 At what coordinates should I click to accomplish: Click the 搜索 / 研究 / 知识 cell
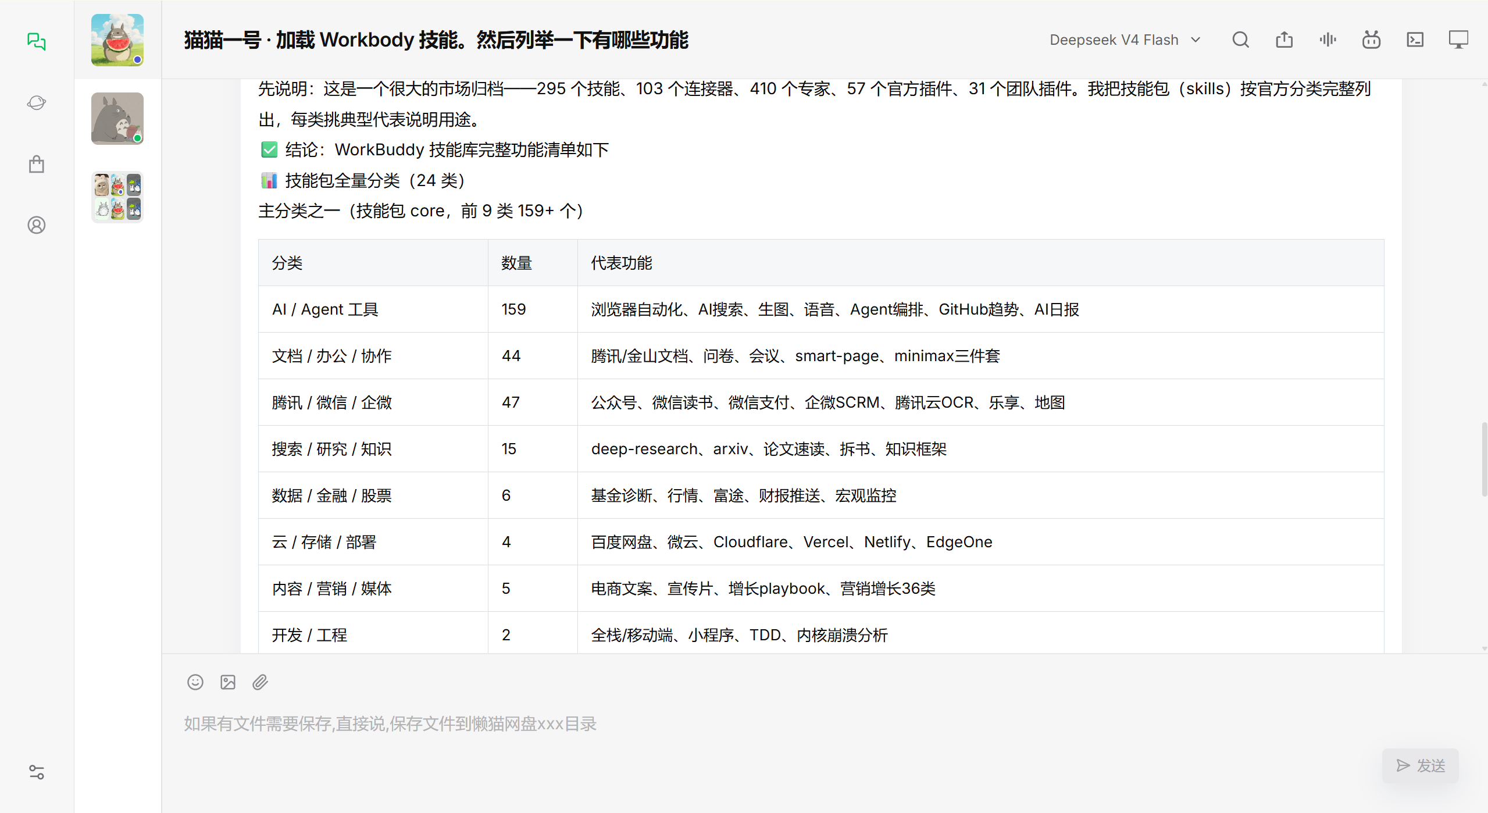point(373,449)
